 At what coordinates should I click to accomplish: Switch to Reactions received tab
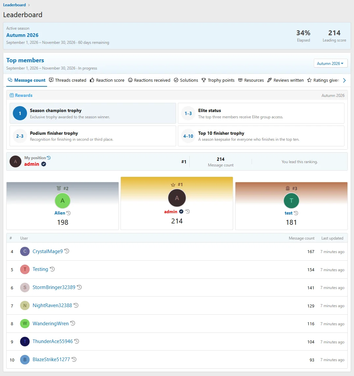149,80
